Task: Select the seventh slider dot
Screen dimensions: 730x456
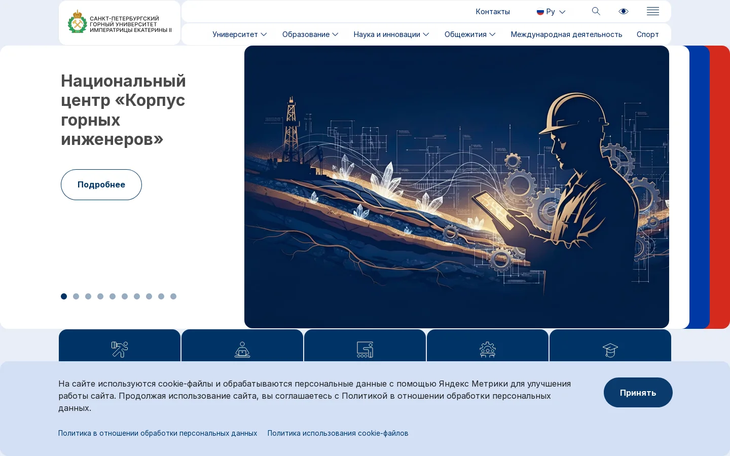Action: pos(137,296)
